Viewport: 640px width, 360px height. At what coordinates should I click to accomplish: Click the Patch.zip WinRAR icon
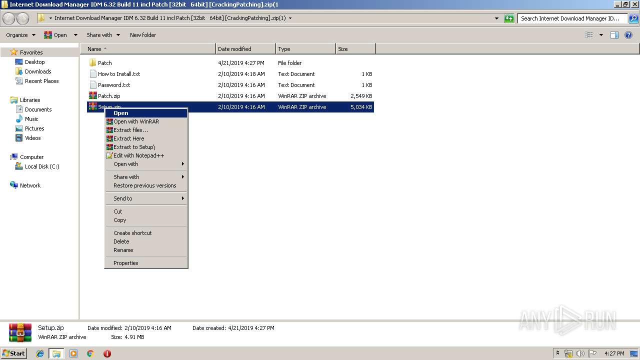click(92, 96)
